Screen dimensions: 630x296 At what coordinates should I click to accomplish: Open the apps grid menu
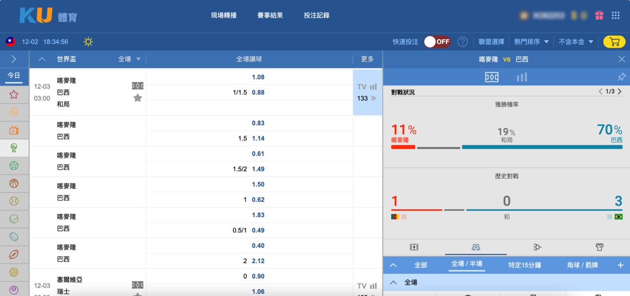pos(616,15)
